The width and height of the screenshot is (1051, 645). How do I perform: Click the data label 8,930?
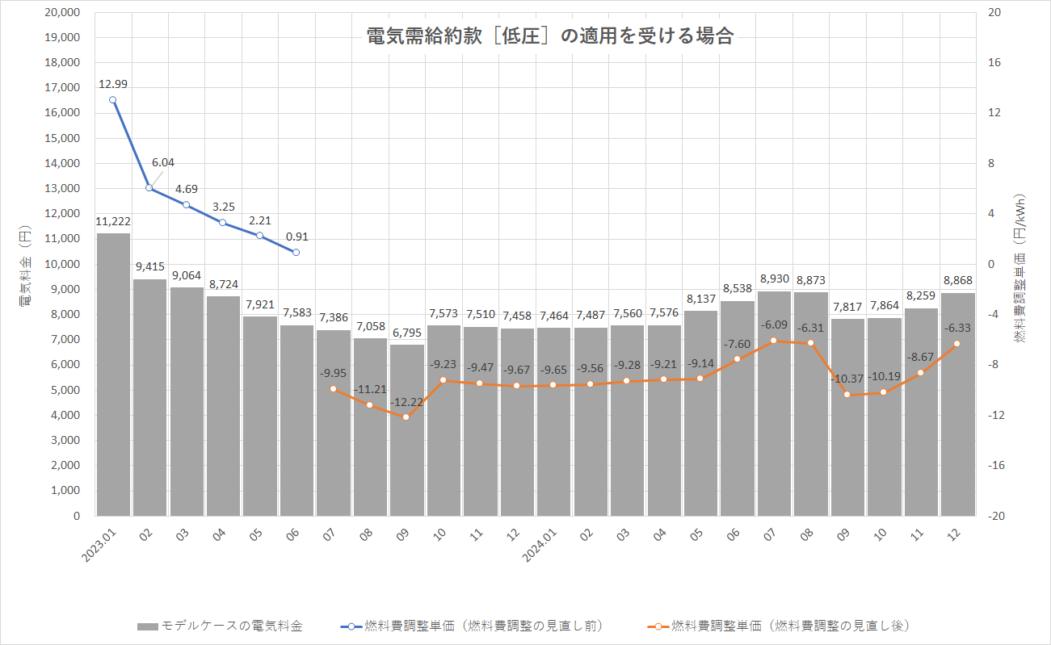tap(774, 279)
